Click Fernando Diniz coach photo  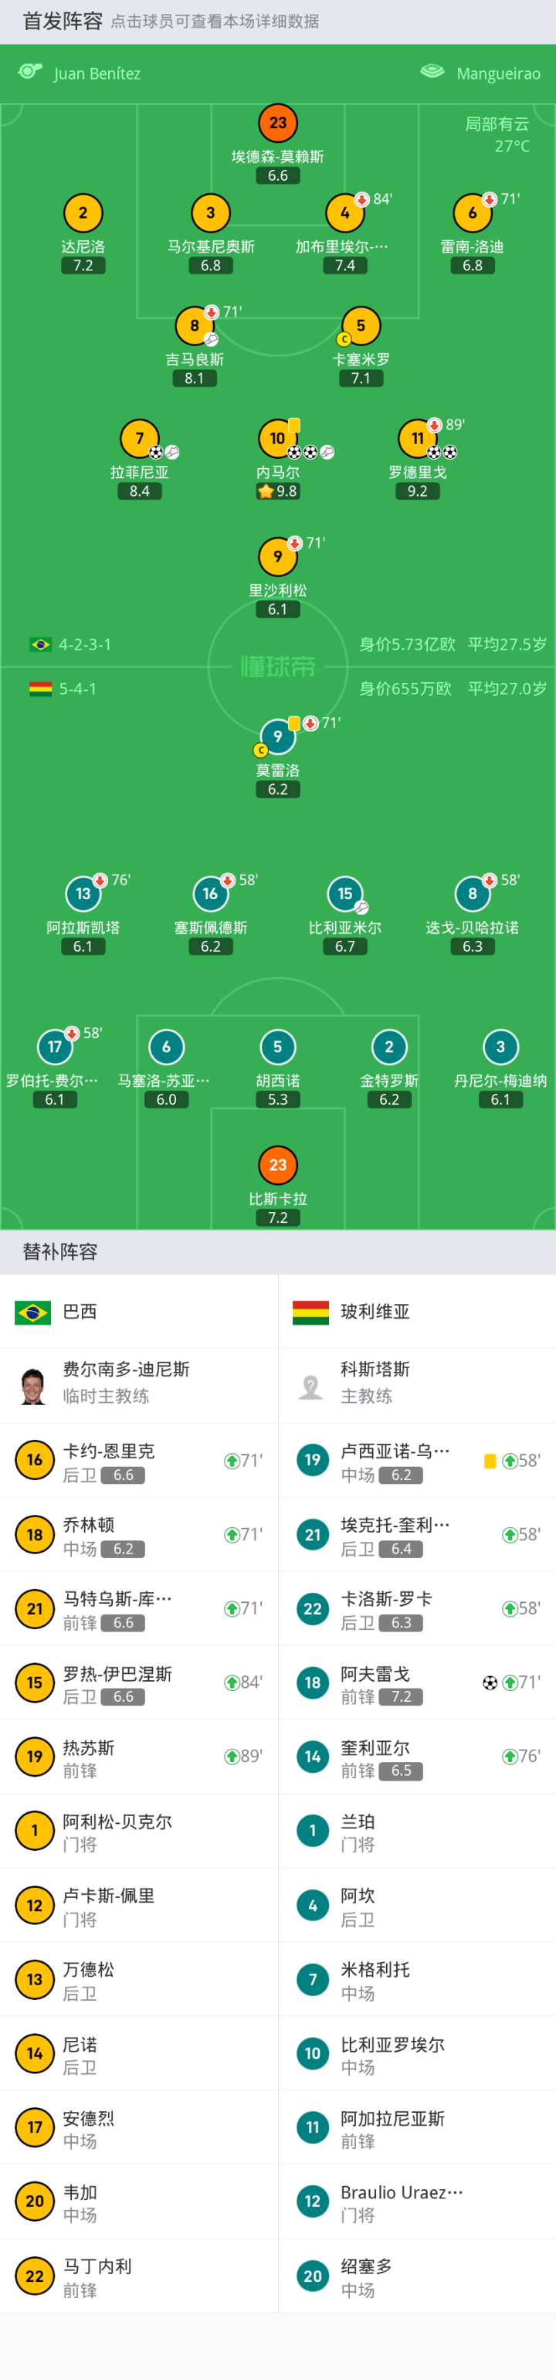[33, 1385]
